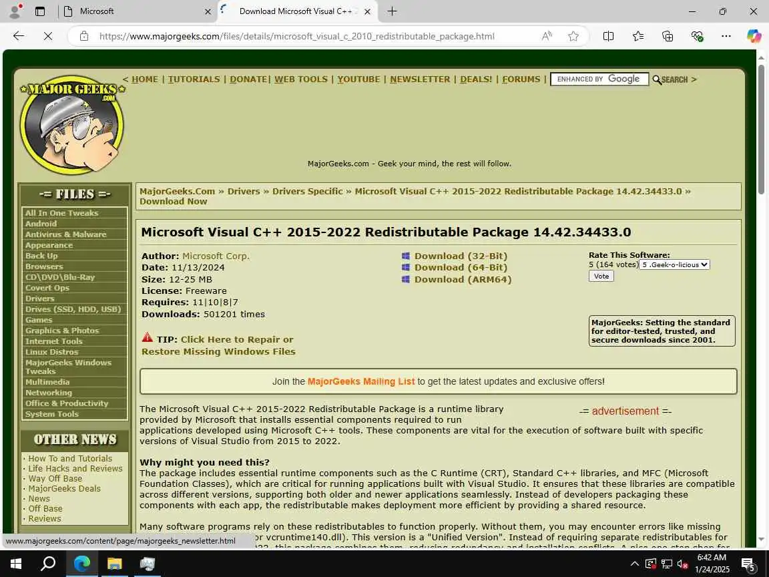Click the Windows icon beside Download (ARM64)

tap(406, 279)
